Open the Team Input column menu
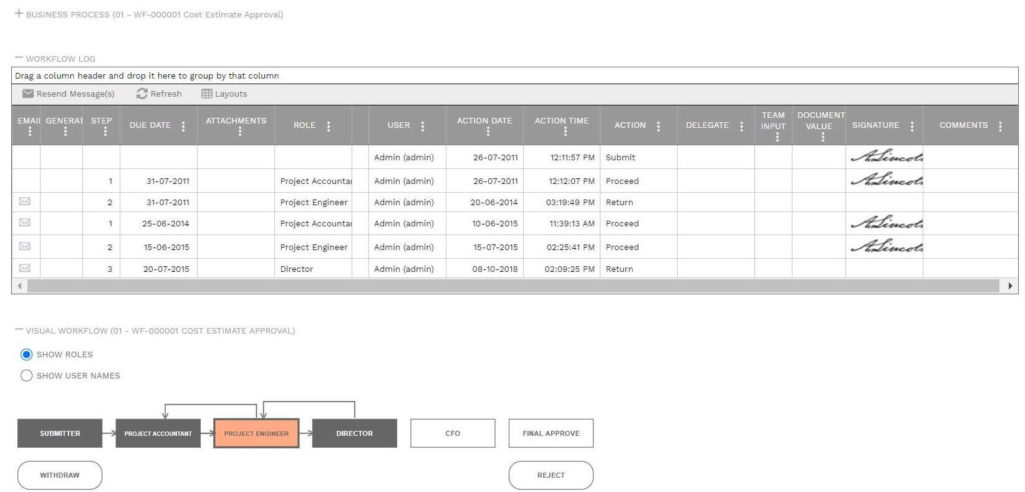 coord(777,137)
